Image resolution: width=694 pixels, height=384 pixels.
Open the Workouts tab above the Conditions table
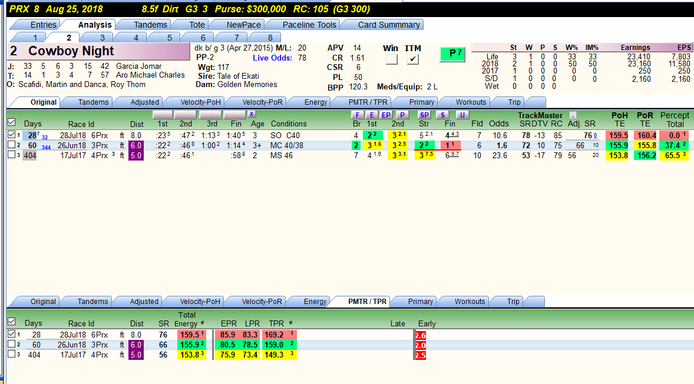click(467, 102)
